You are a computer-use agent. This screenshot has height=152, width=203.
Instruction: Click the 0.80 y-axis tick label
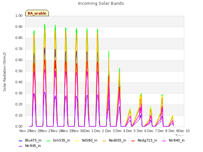tap(19, 38)
